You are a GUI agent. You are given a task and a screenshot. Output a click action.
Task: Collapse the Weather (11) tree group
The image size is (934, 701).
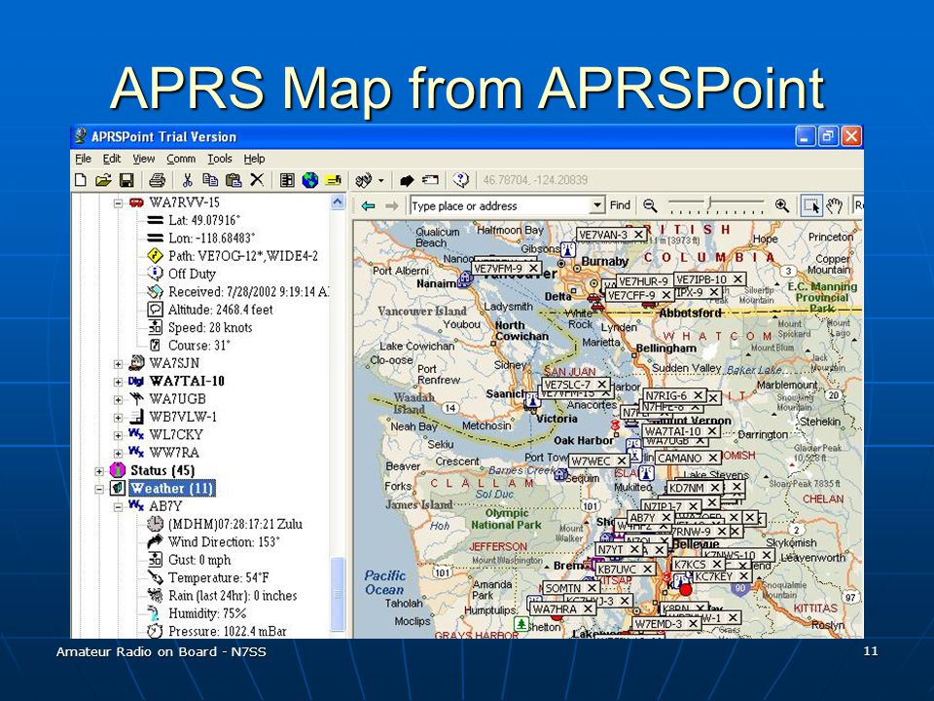[99, 489]
